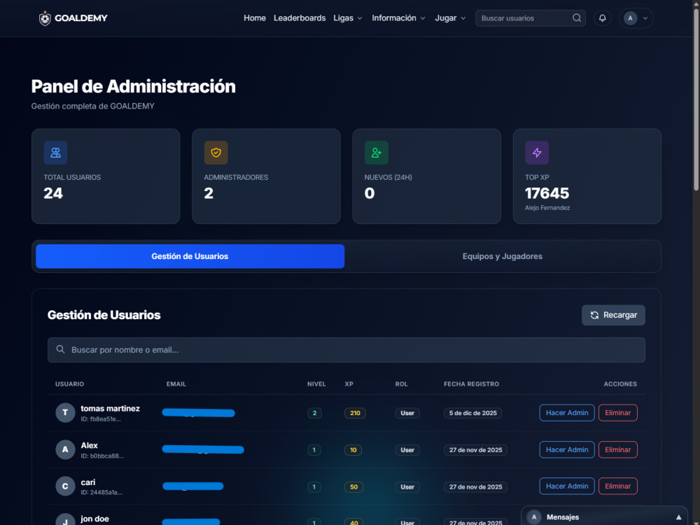Click the Administradores shield check icon
Screen dimensions: 700x525
coord(216,153)
